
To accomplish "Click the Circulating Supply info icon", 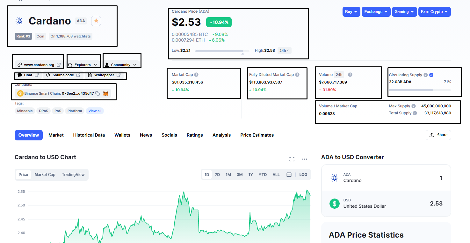I will [425, 75].
